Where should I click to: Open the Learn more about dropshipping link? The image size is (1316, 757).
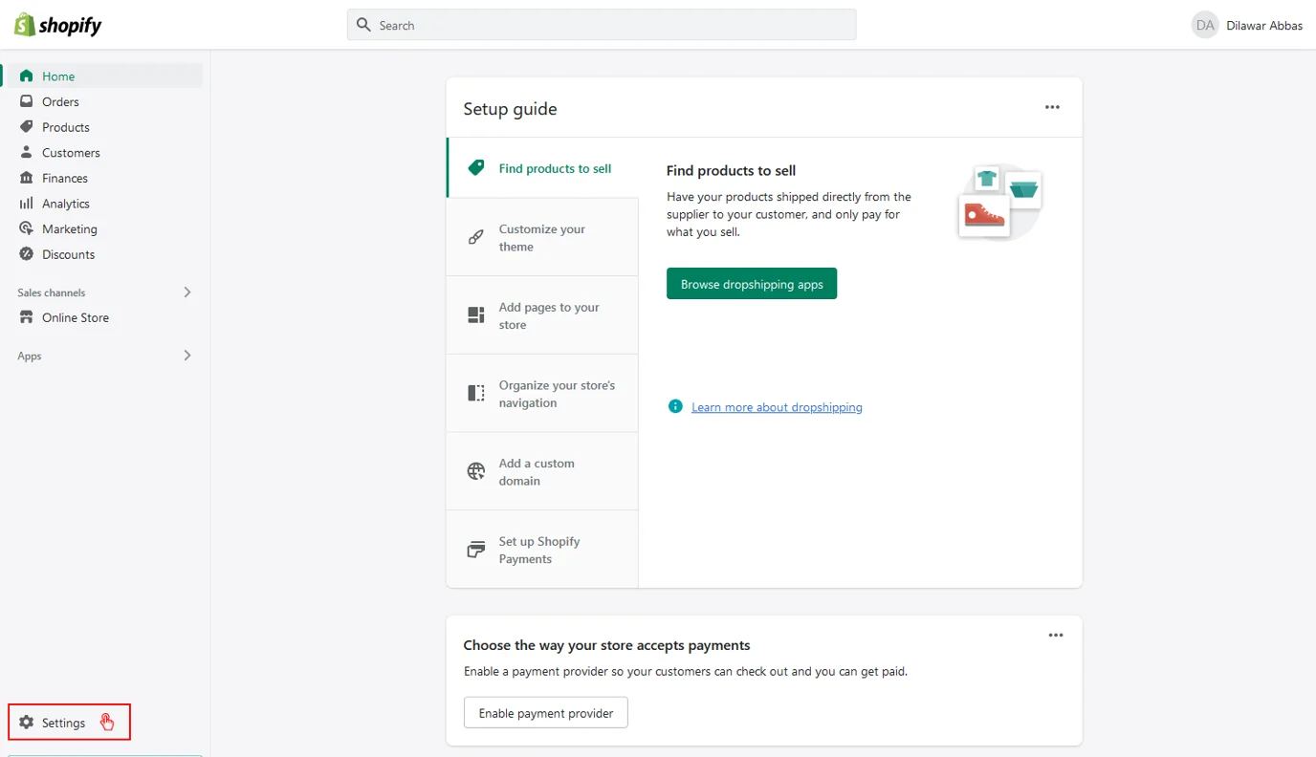777,407
